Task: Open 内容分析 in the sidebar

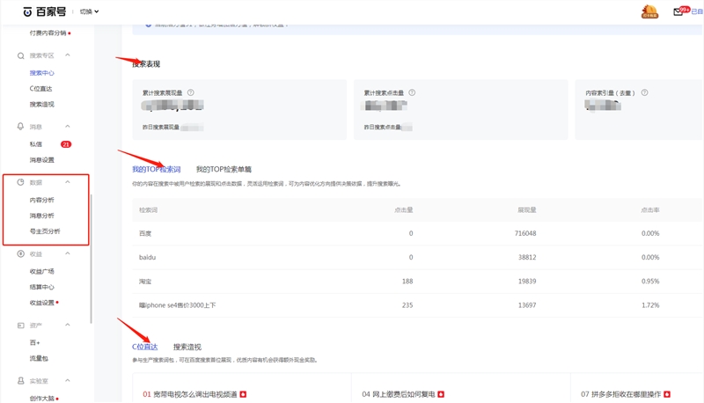Action: pyautogui.click(x=41, y=200)
